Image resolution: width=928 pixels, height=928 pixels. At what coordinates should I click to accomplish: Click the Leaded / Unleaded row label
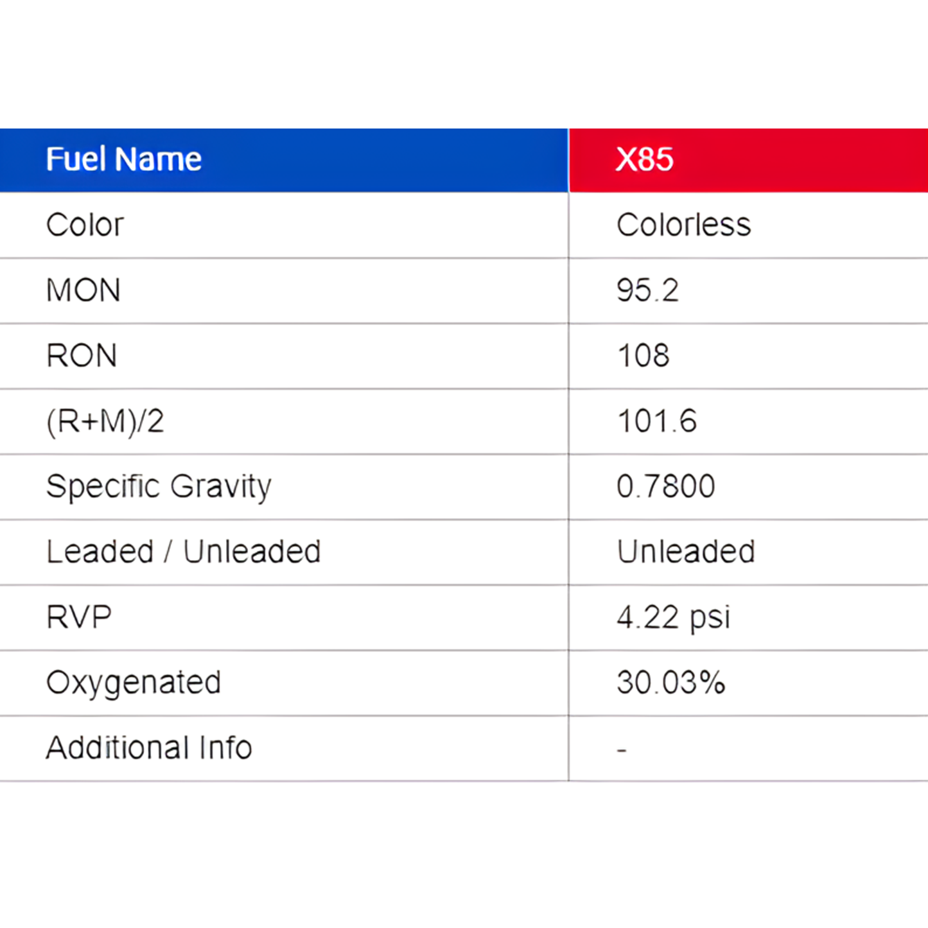pyautogui.click(x=184, y=552)
